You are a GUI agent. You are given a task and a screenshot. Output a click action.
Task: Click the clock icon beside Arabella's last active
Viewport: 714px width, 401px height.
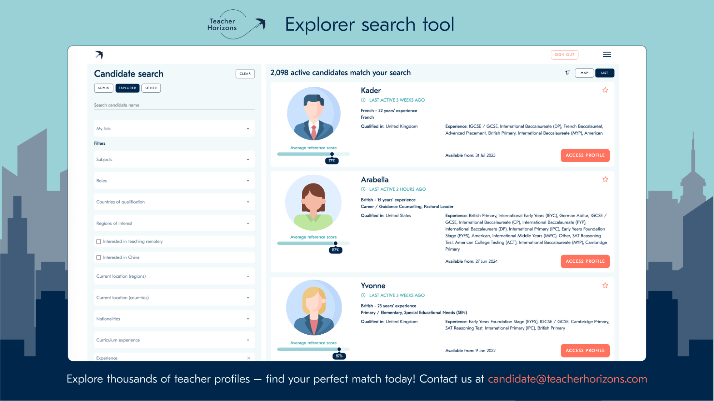(363, 189)
